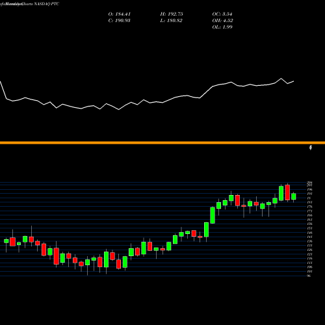This screenshot has height=325, width=325.
Task: Click the OL: 1.99 value
Action: pos(222,27)
